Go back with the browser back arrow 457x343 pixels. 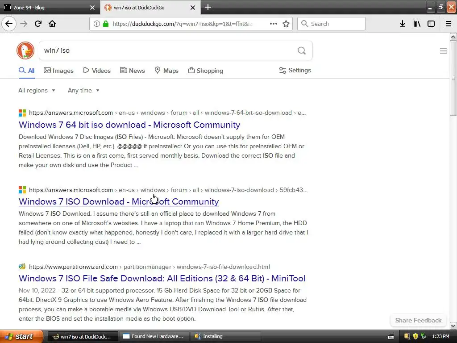(x=9, y=24)
